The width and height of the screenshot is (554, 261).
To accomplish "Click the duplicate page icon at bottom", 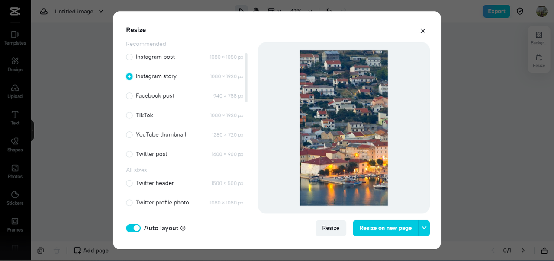I will tap(40, 251).
